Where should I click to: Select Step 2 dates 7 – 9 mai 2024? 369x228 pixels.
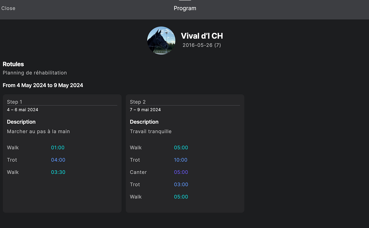click(x=145, y=110)
